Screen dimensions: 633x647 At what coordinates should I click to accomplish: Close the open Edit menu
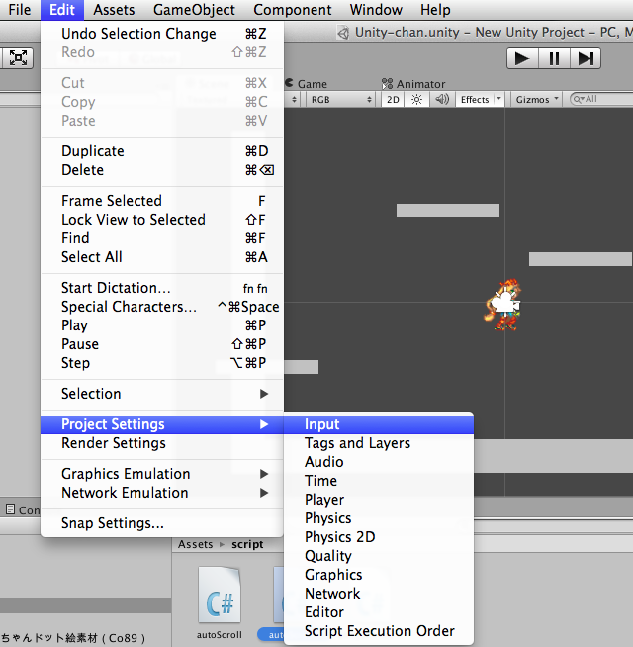click(x=62, y=10)
